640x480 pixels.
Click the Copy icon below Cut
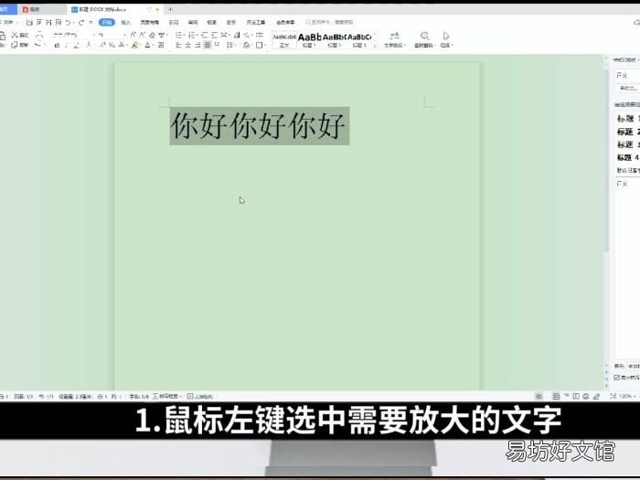15,45
